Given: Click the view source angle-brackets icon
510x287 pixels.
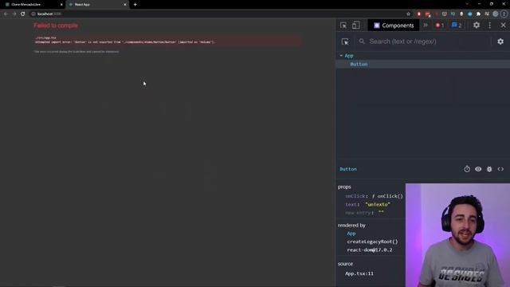Looking at the screenshot, I should (x=500, y=169).
